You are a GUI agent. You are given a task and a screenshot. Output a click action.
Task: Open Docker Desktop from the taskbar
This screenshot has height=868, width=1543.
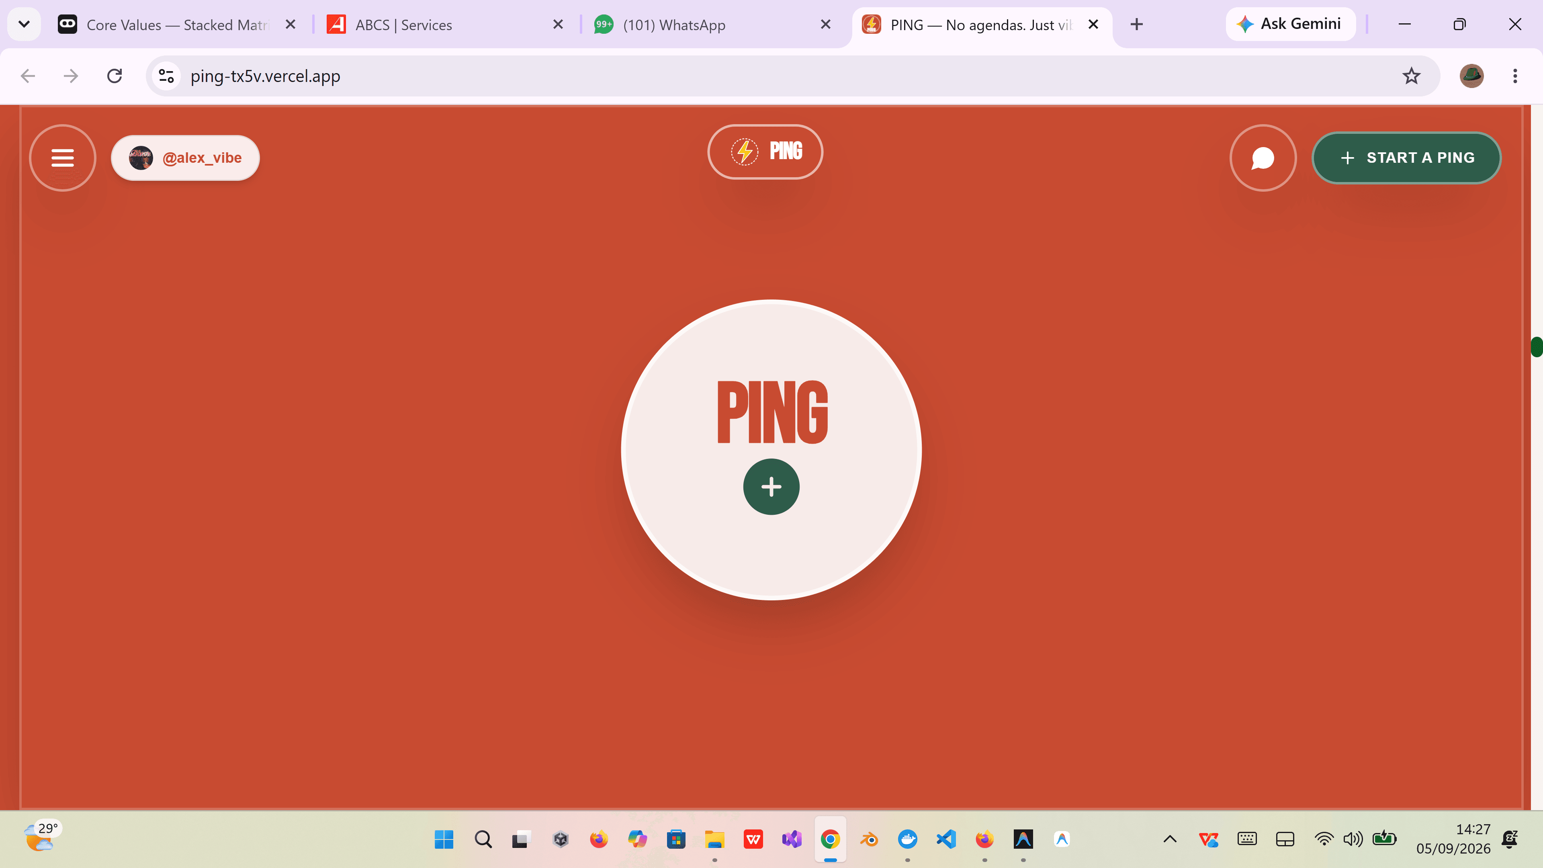[x=907, y=839]
